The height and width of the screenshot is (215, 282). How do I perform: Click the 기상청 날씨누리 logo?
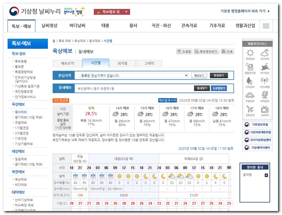click(35, 11)
